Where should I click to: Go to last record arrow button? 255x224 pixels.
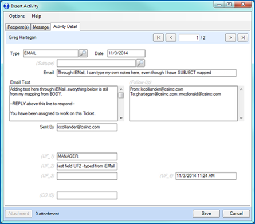[243, 38]
